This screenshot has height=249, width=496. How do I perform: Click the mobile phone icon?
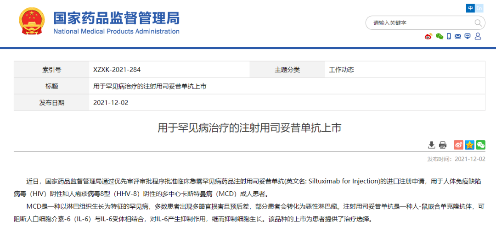click(449, 36)
